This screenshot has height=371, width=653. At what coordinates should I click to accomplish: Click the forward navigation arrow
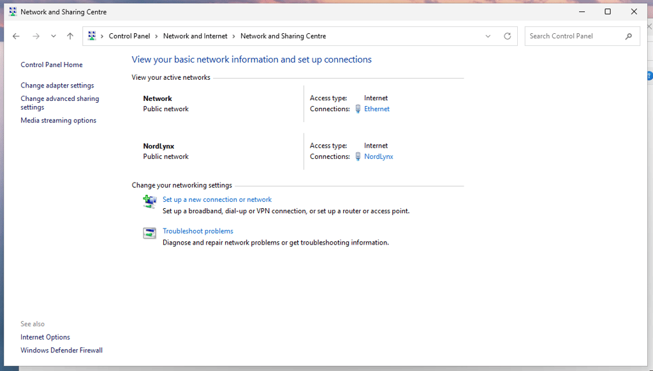(x=36, y=36)
